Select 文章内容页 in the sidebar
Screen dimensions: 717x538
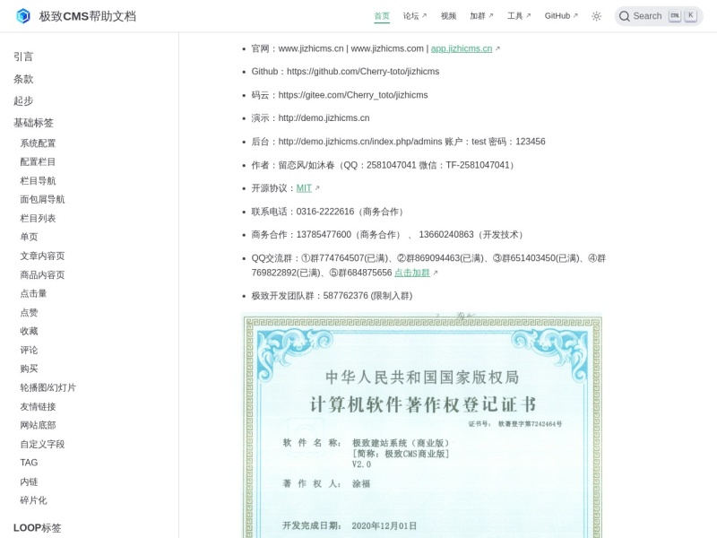click(x=42, y=256)
